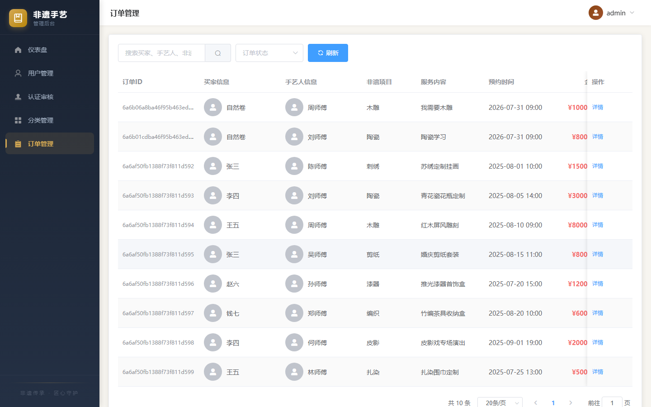
Task: Select page 1 in pagination
Action: pyautogui.click(x=553, y=402)
